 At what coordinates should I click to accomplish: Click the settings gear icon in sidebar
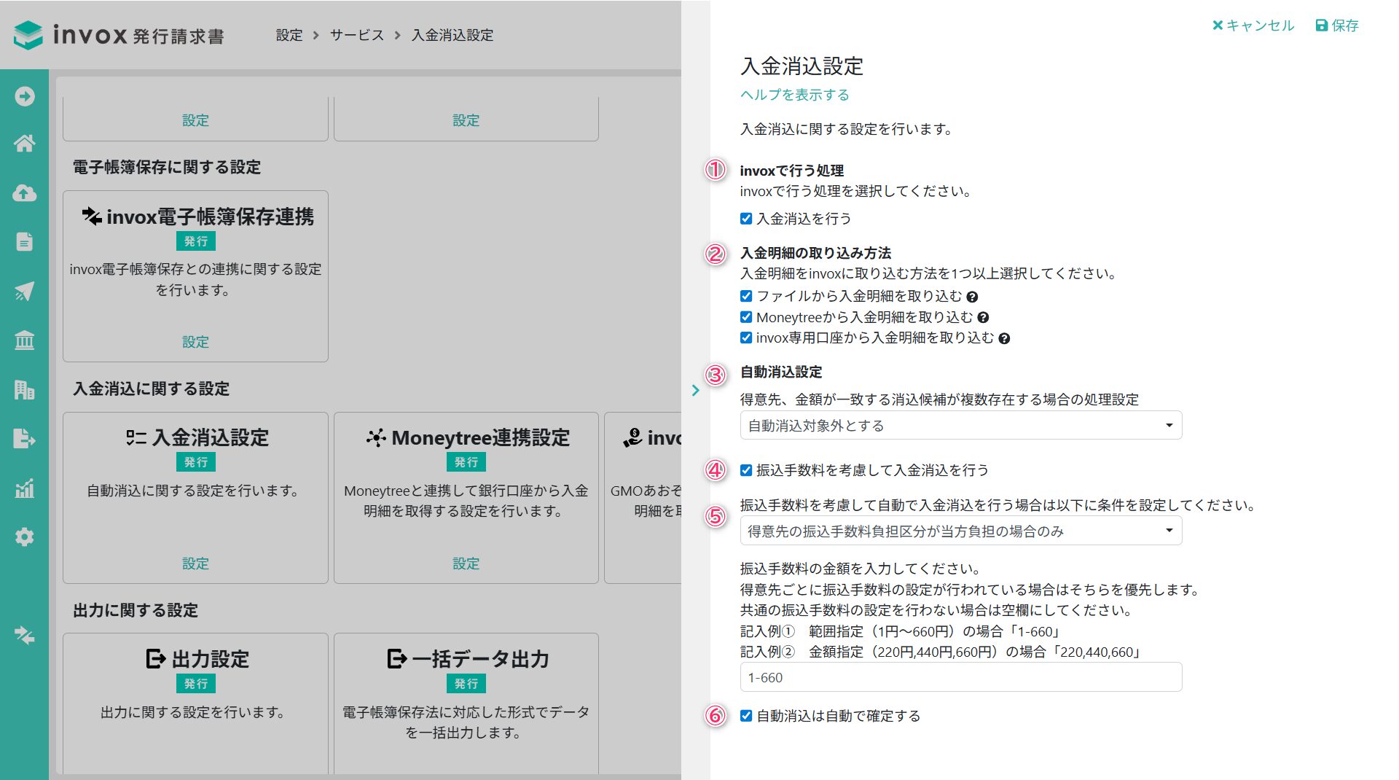coord(24,537)
